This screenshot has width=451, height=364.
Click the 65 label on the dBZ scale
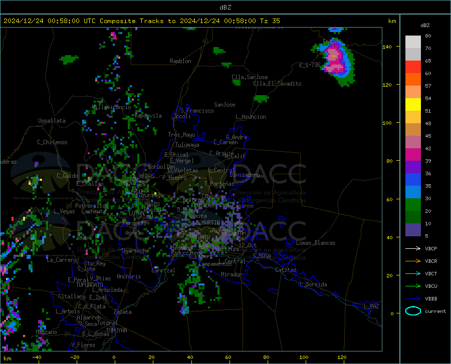click(x=428, y=61)
